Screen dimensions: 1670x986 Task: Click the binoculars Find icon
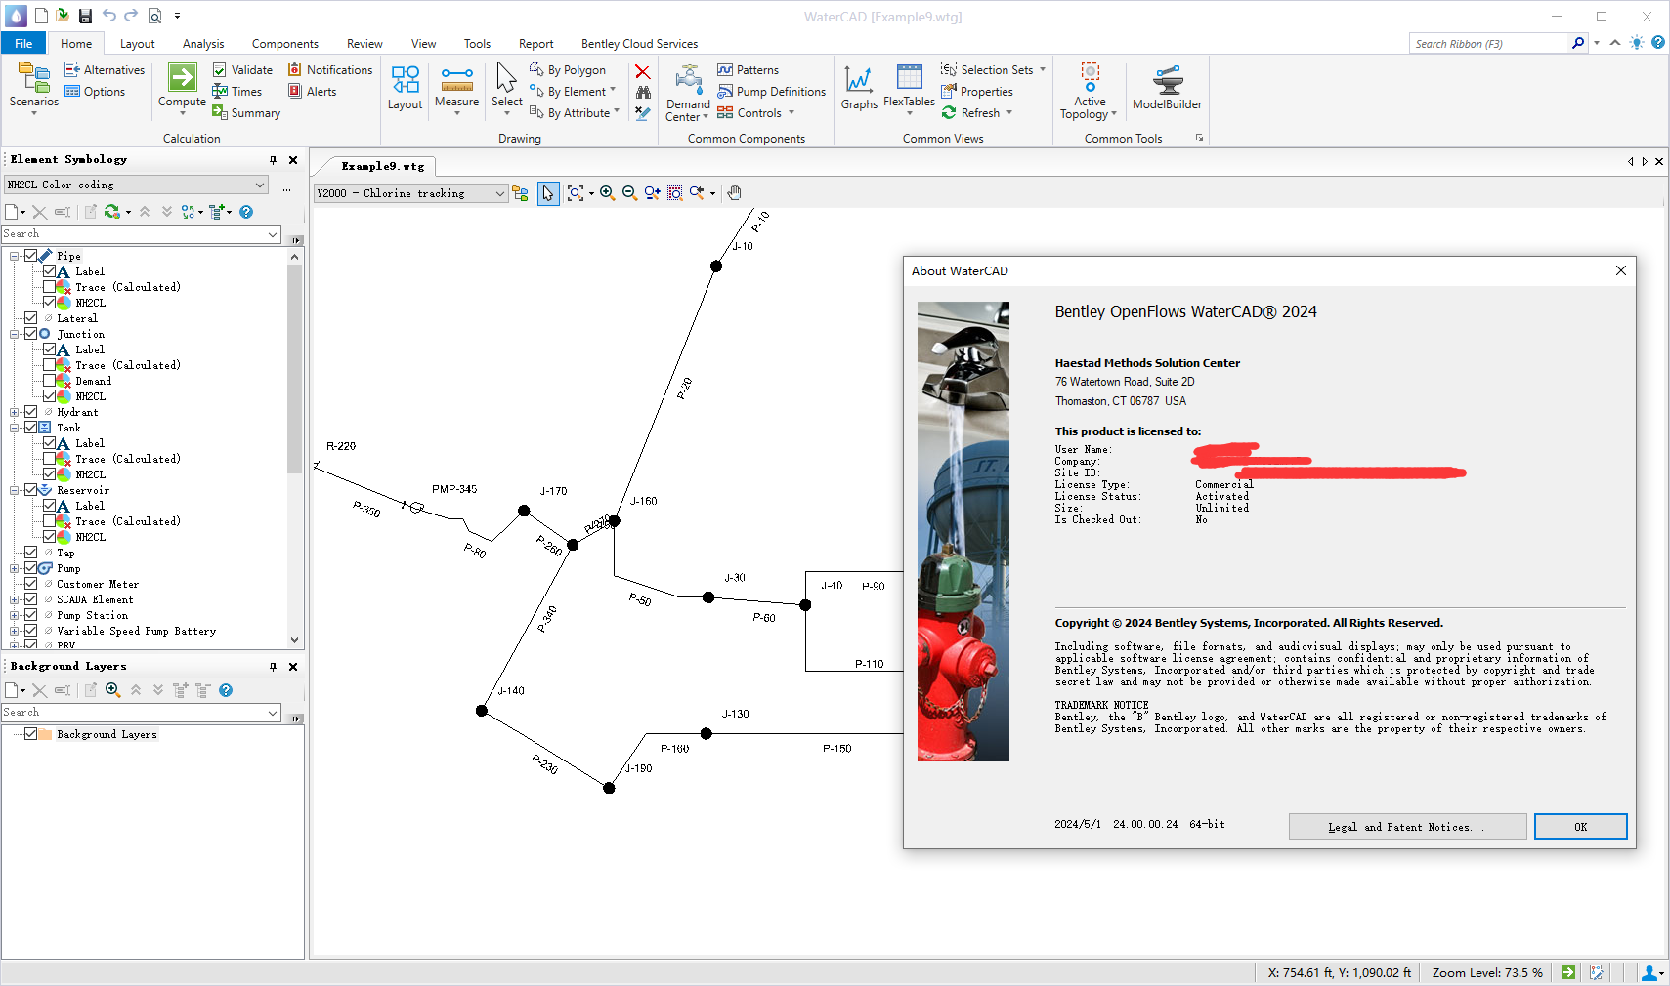pos(642,92)
